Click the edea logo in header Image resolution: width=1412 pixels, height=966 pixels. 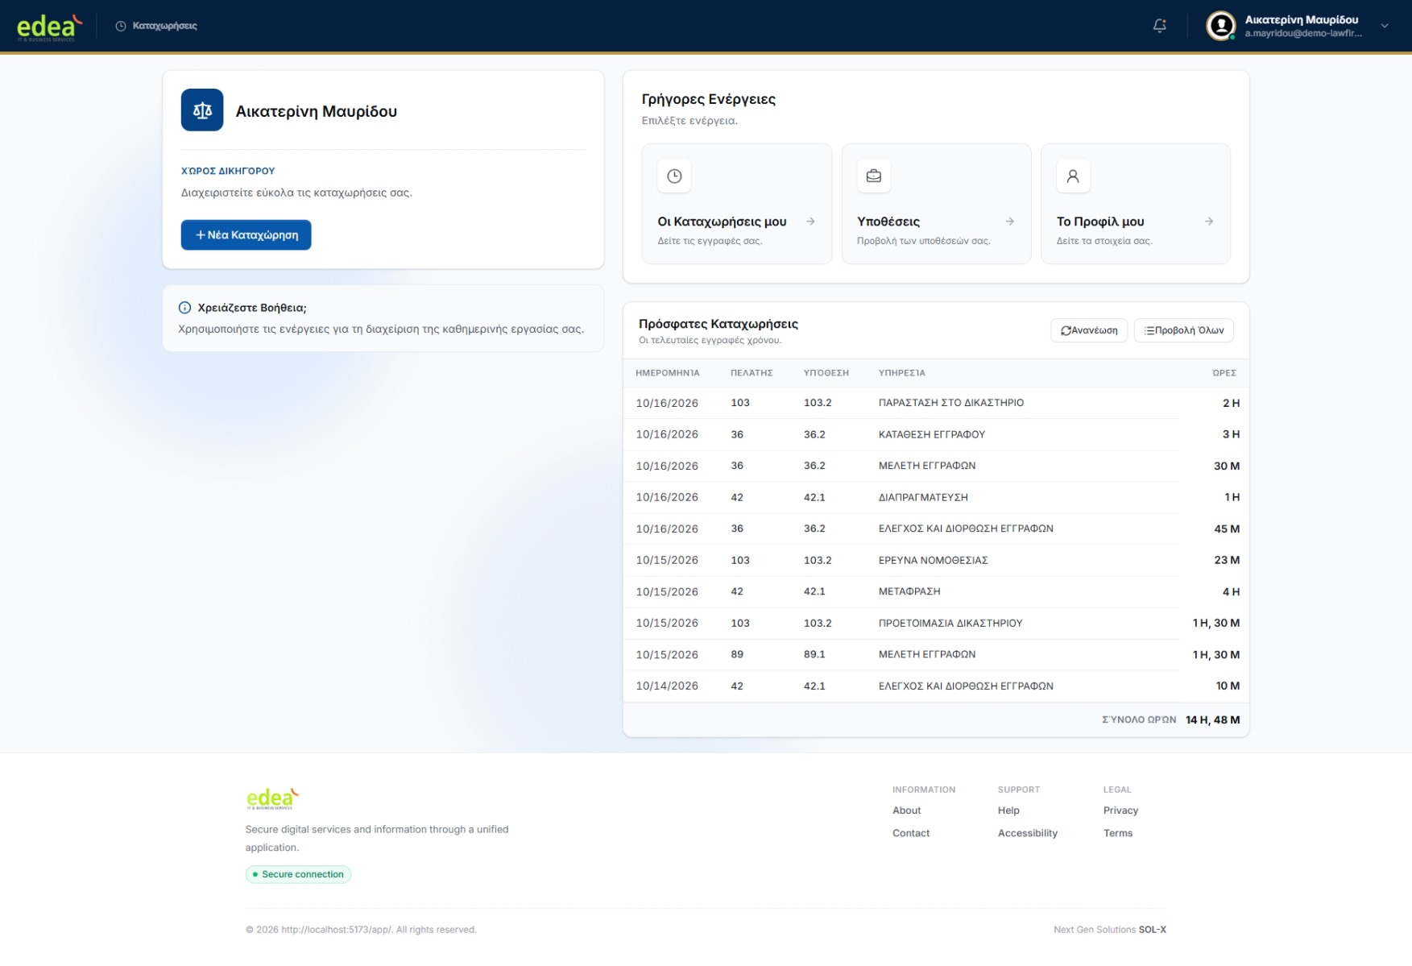(x=49, y=27)
